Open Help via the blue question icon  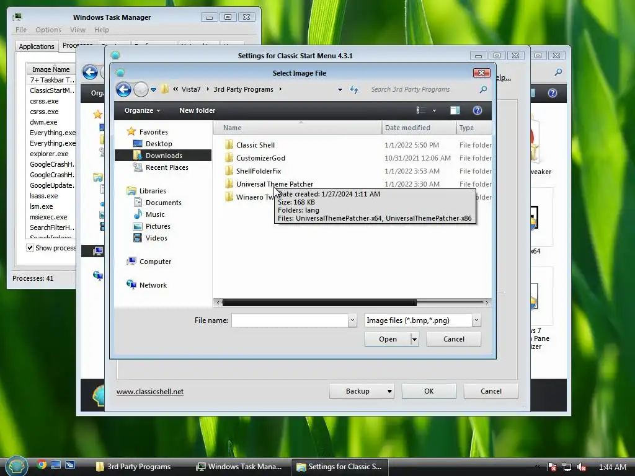(x=477, y=110)
